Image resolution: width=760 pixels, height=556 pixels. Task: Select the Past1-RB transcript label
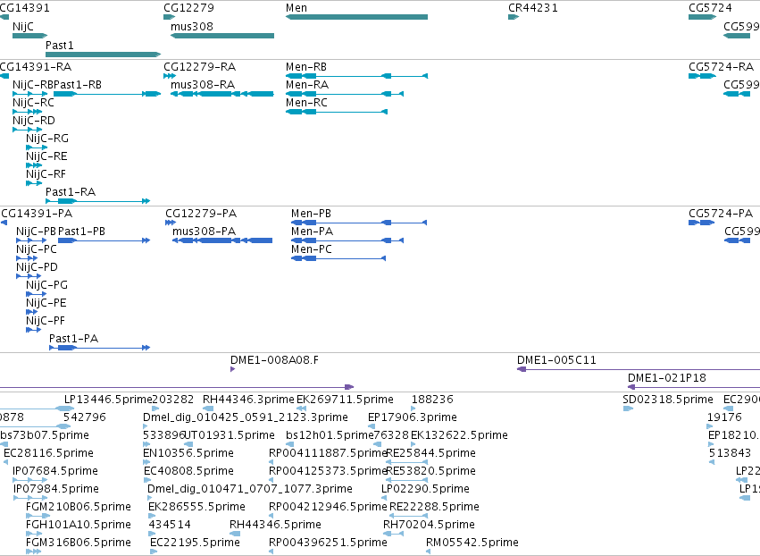pyautogui.click(x=78, y=84)
